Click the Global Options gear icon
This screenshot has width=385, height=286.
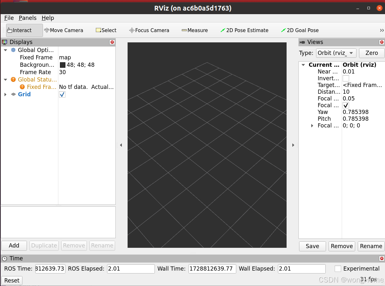pos(13,50)
